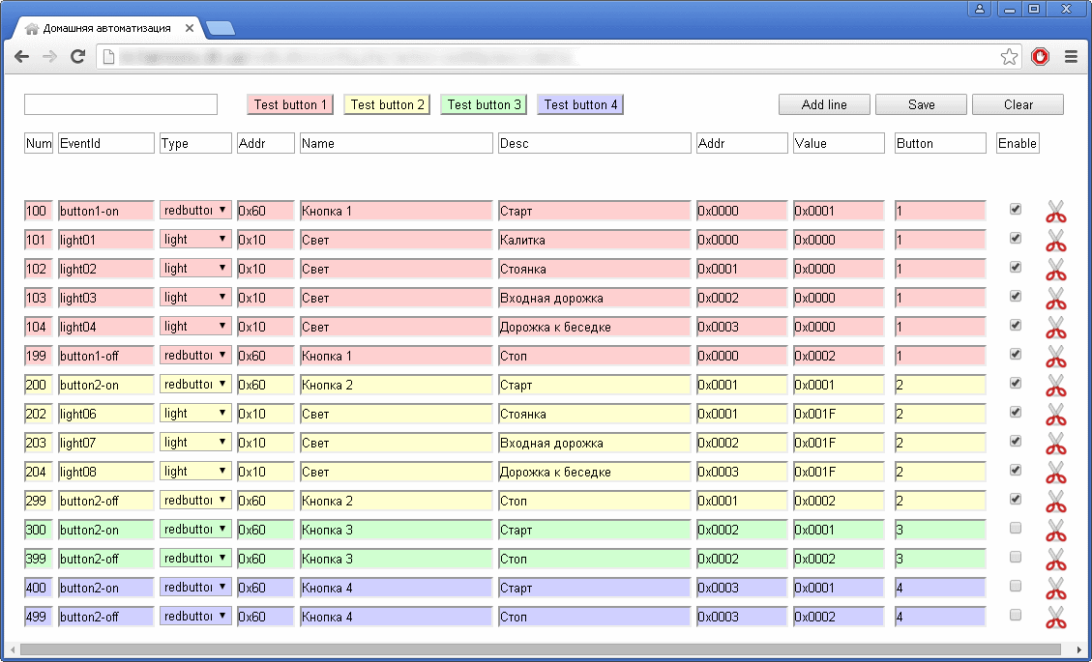Bookmark this page with the star icon
The height and width of the screenshot is (662, 1092).
1009,56
